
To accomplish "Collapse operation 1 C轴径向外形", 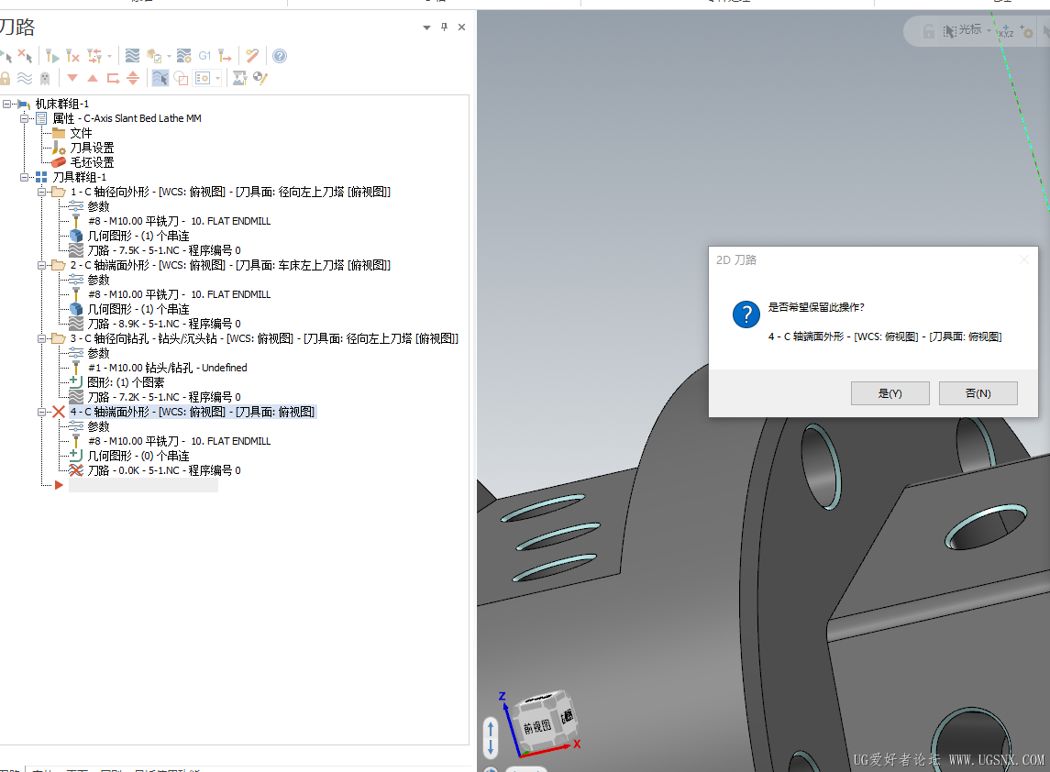I will 41,193.
